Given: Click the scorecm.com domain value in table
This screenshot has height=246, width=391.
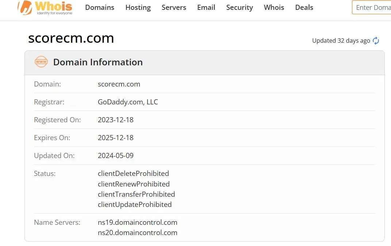Looking at the screenshot, I should [119, 84].
